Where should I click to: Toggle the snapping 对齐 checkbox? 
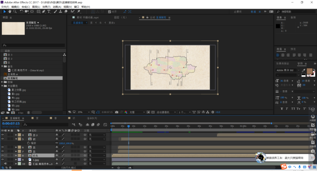pyautogui.click(x=110, y=12)
